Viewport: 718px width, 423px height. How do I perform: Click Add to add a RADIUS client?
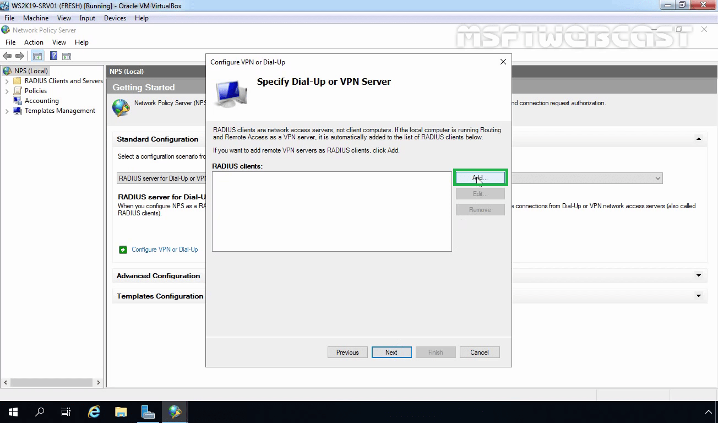(x=480, y=178)
